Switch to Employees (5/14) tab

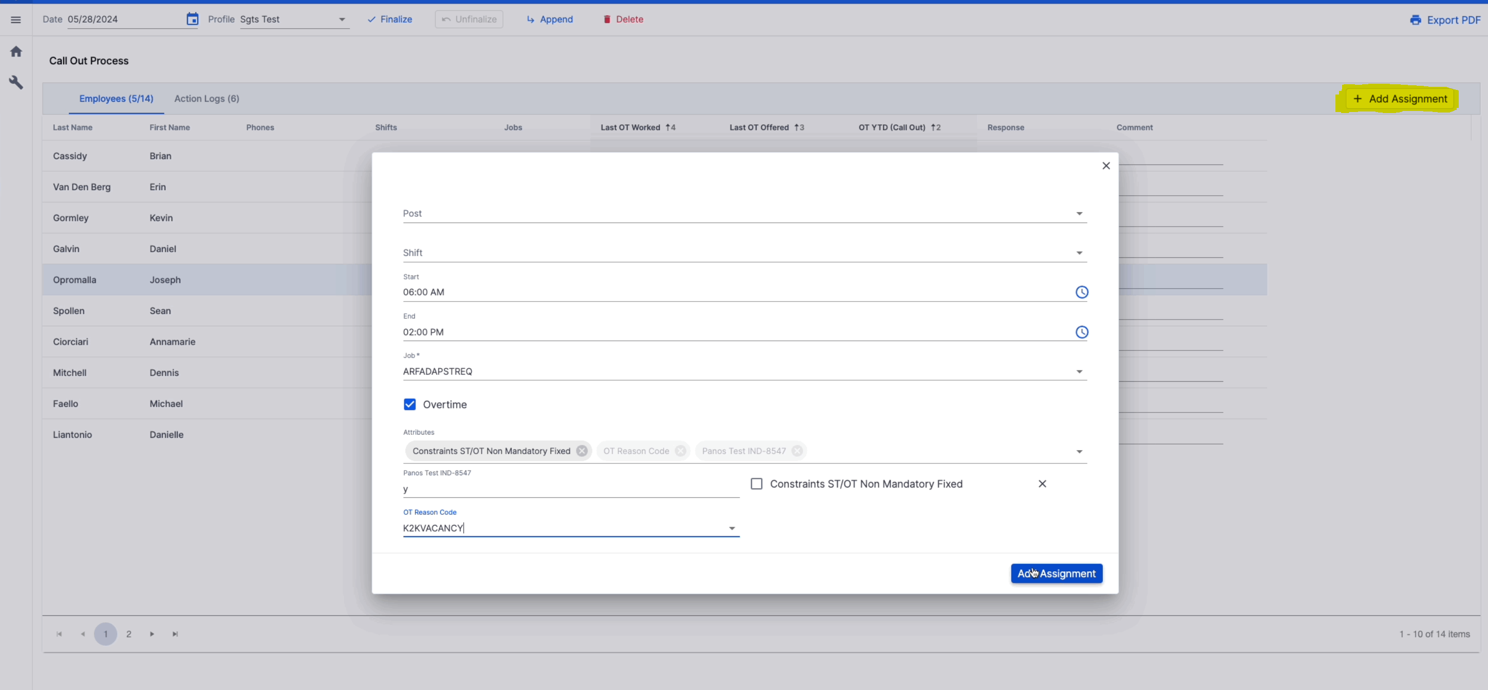[116, 99]
